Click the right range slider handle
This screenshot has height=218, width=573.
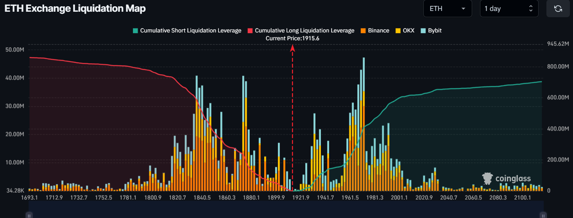[543, 215]
